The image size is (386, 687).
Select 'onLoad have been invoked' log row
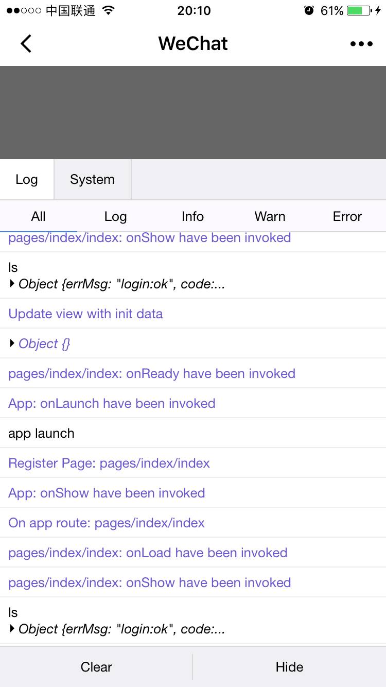pos(193,553)
